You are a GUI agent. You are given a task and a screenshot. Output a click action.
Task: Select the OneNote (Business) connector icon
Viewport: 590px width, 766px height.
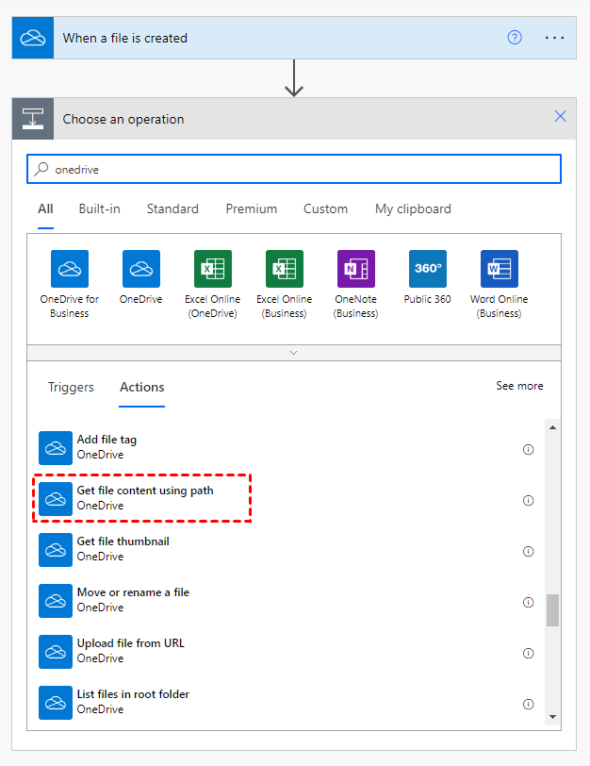(x=356, y=269)
